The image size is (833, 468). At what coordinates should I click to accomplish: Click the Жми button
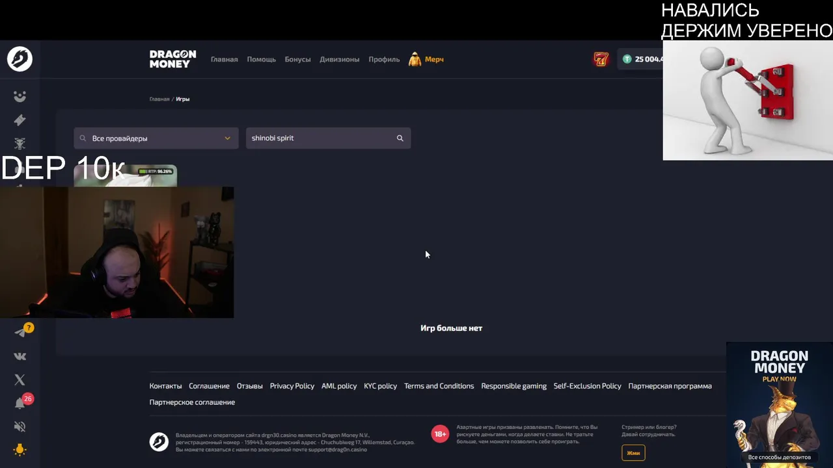point(633,453)
